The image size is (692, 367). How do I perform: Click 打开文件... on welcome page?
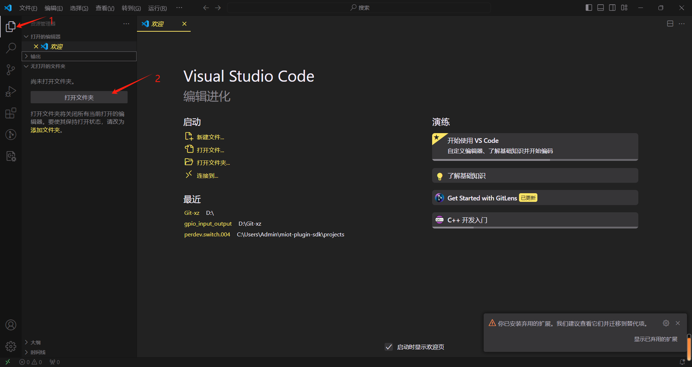click(204, 150)
